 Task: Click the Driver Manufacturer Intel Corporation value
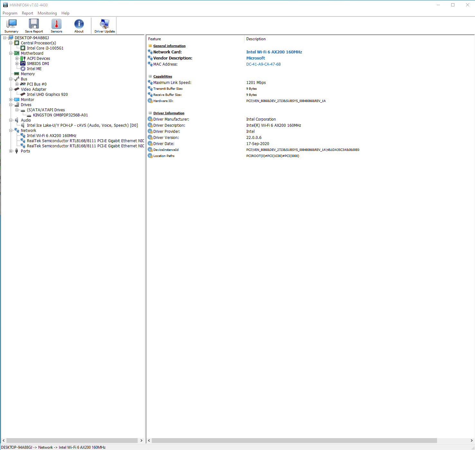coord(261,119)
